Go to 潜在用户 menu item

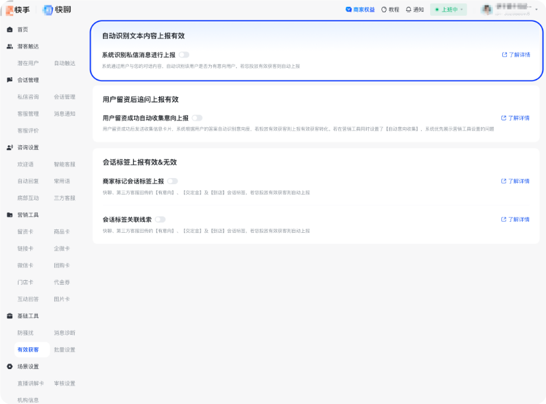click(x=28, y=64)
